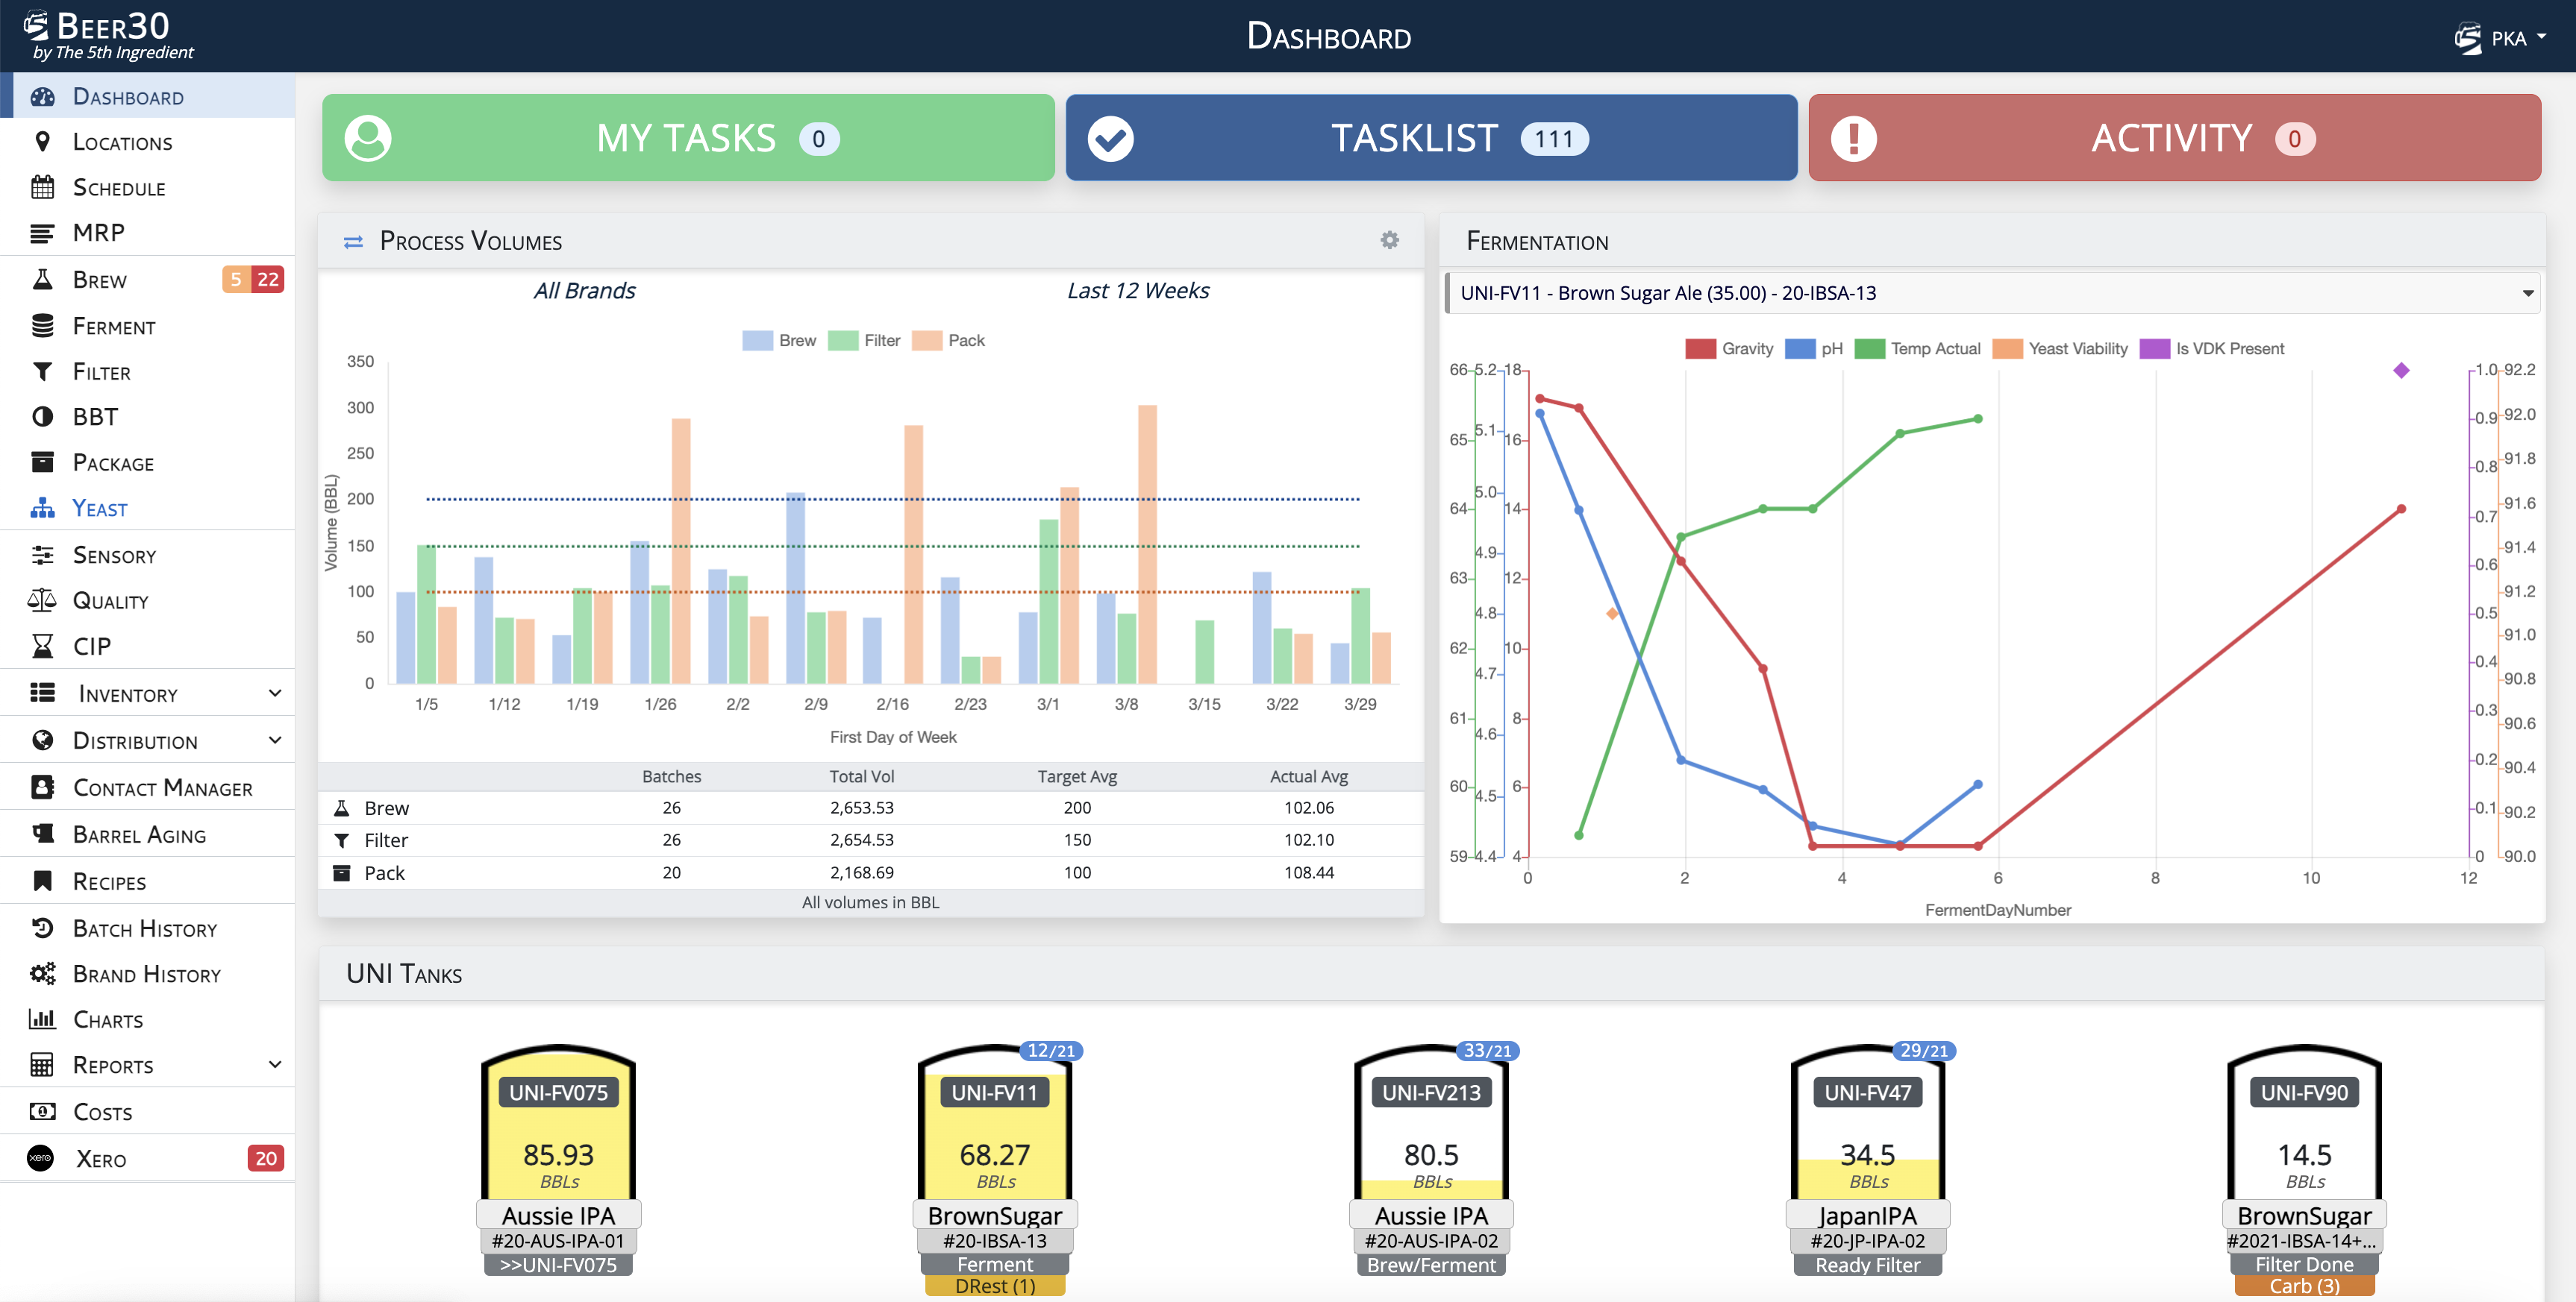Viewport: 2576px width, 1302px height.
Task: Go to Schedule in the sidebar
Action: tap(119, 188)
